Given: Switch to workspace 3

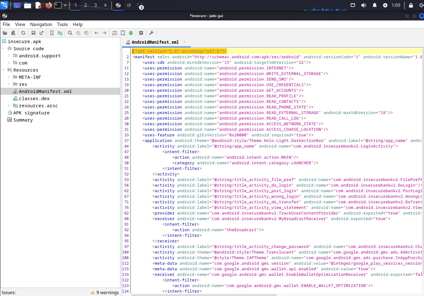Looking at the screenshot, I should [x=96, y=5].
